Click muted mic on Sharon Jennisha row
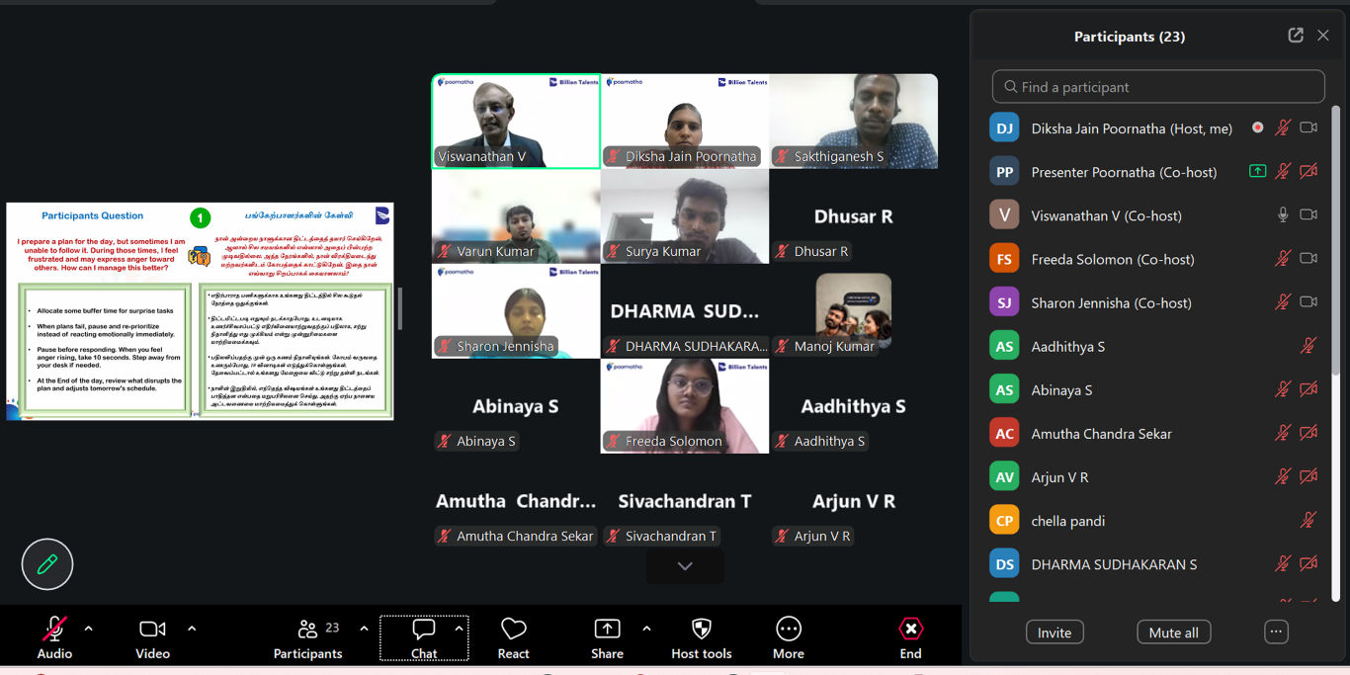This screenshot has height=675, width=1350. [1283, 302]
